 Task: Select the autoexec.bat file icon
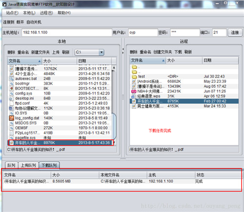tap(11, 79)
